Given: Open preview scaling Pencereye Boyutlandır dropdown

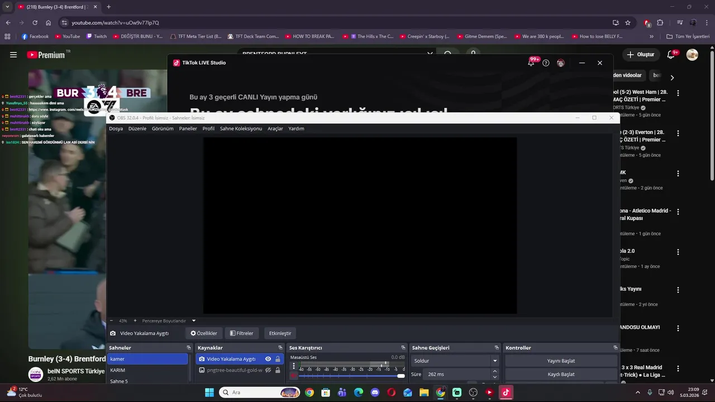Looking at the screenshot, I should (x=169, y=321).
